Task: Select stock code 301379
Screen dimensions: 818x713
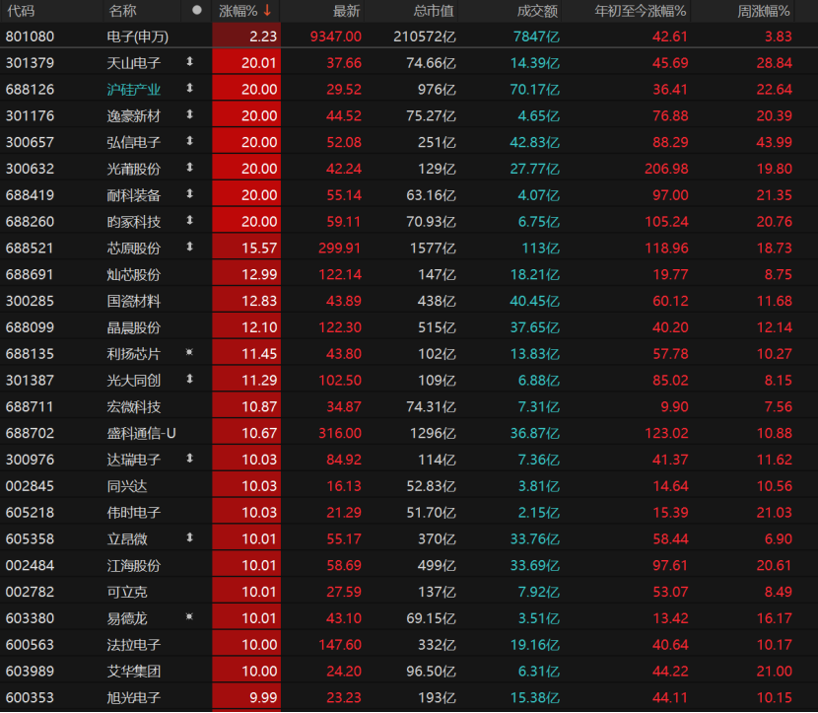Action: tap(30, 63)
